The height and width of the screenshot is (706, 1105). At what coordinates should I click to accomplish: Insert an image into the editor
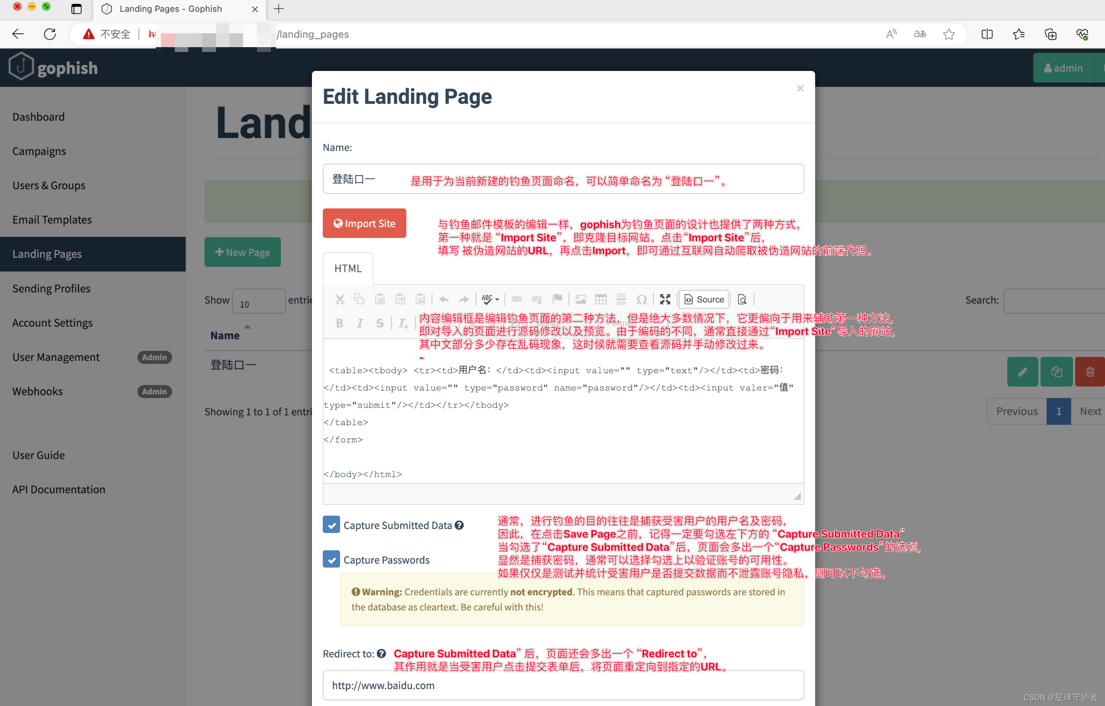[x=581, y=299]
